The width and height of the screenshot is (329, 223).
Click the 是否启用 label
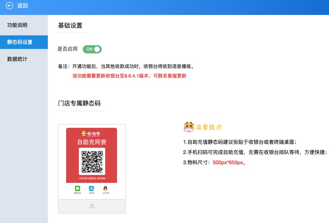67,49
